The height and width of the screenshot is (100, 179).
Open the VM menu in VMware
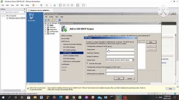pyautogui.click(x=17, y=5)
